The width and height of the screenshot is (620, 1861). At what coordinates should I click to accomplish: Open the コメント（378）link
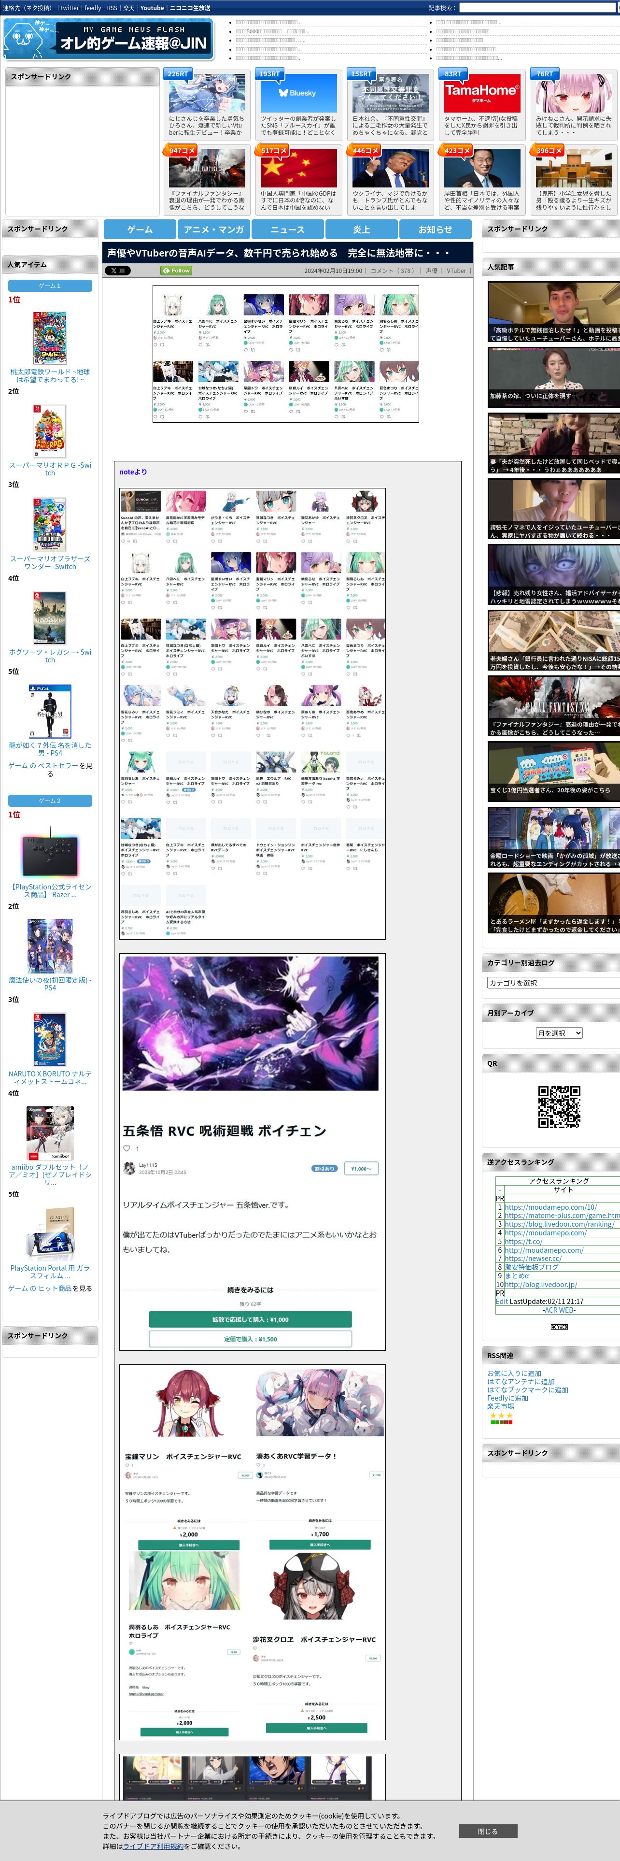(393, 271)
